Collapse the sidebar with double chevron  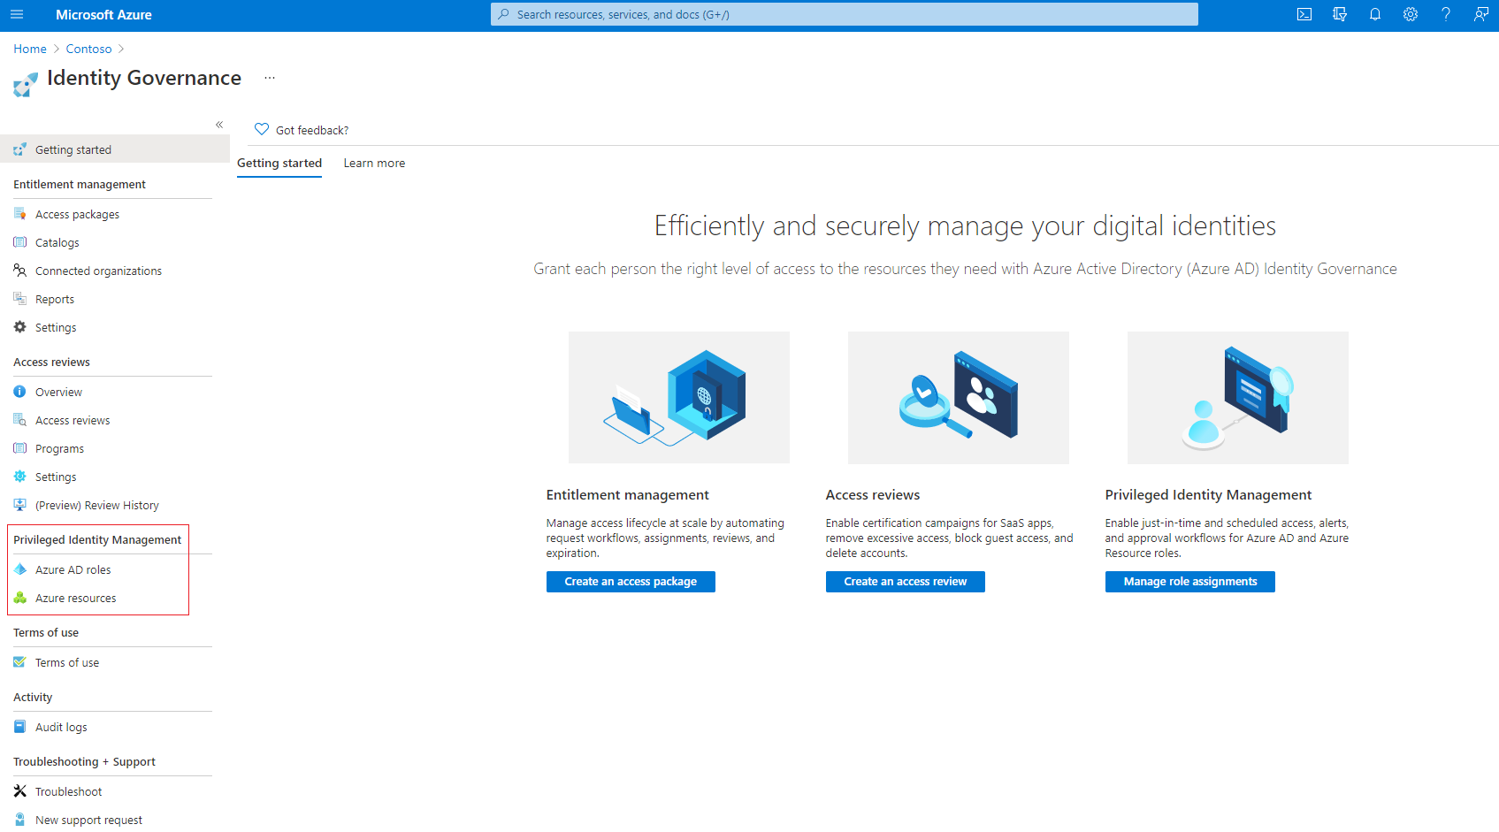(219, 125)
